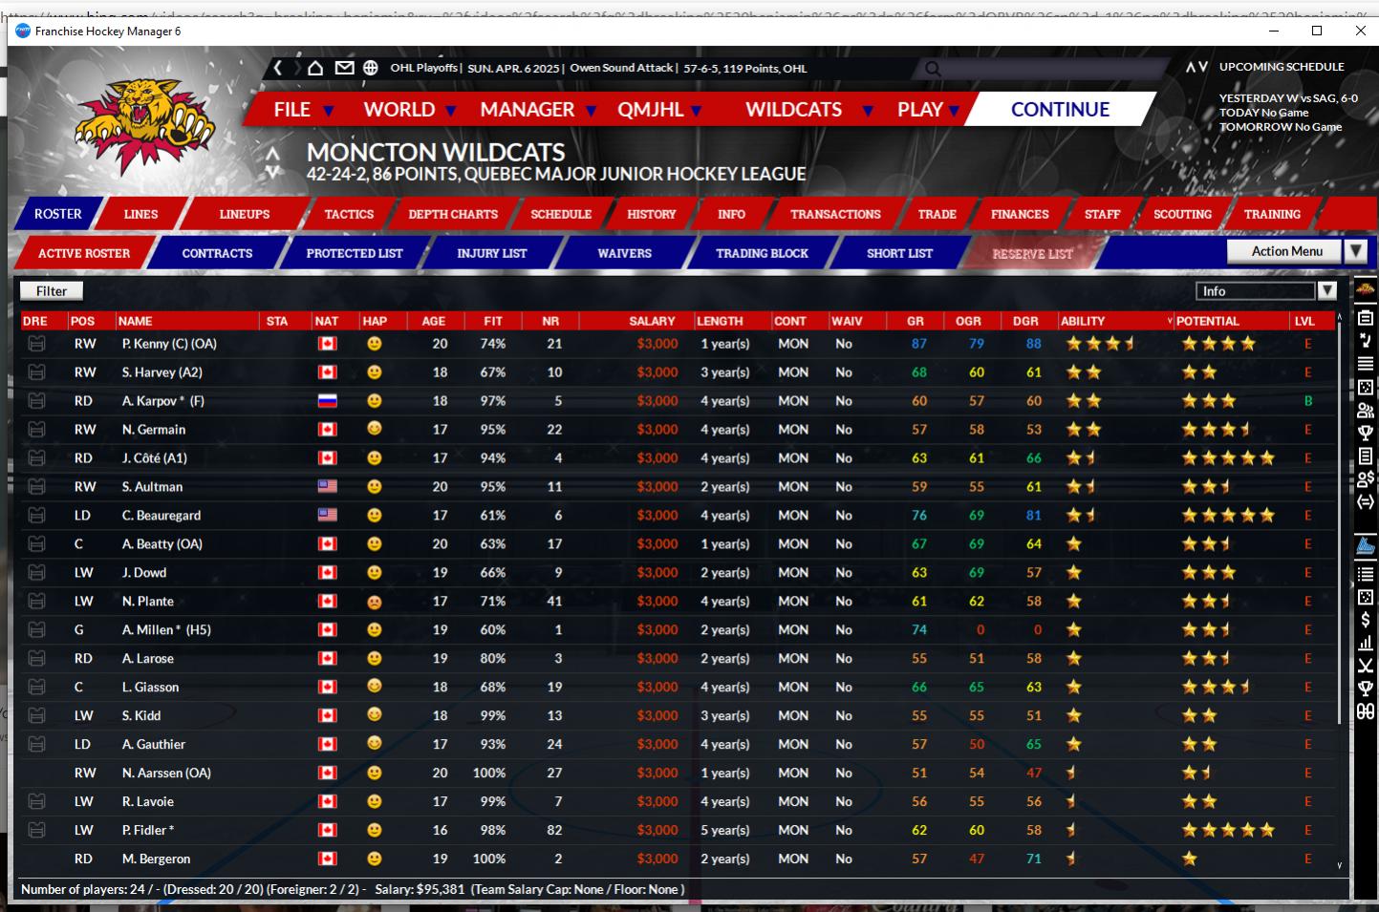Screen dimensions: 1379x912
Task: Select player M. Bergeron
Action: tap(156, 859)
